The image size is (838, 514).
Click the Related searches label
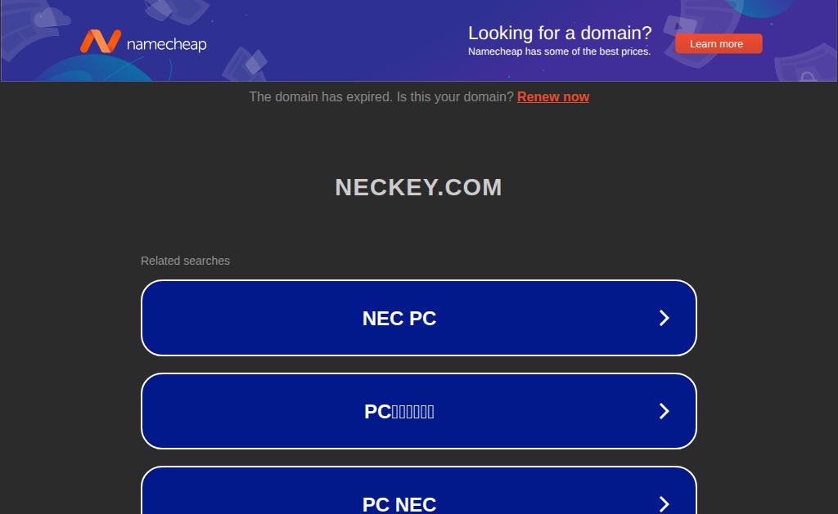[185, 261]
